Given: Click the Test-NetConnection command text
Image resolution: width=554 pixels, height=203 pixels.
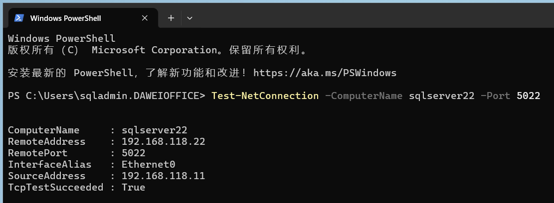Looking at the screenshot, I should [x=265, y=96].
